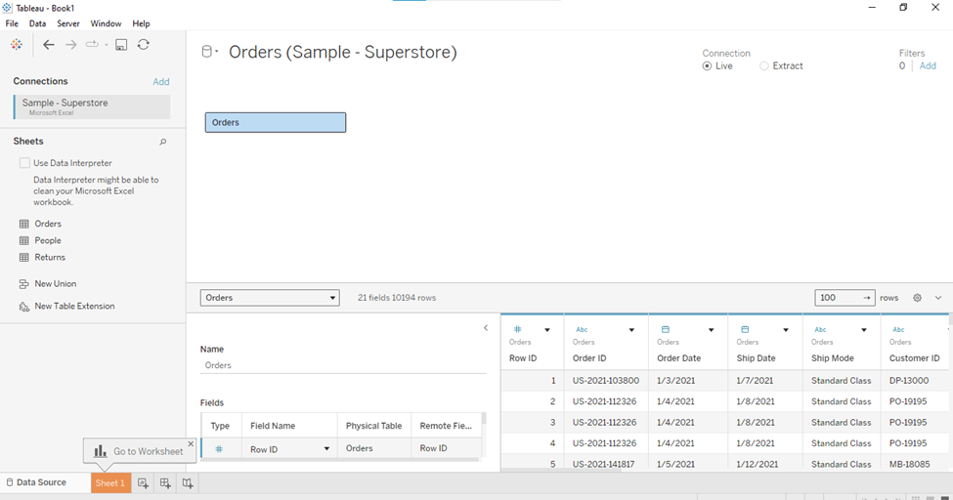
Task: Click the date type icon above Ship Date
Action: pyautogui.click(x=745, y=329)
